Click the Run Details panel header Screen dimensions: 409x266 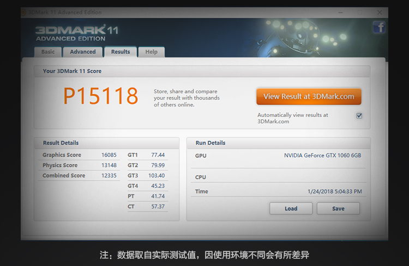click(x=278, y=143)
